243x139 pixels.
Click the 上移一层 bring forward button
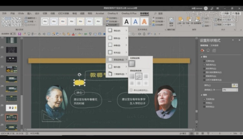[x=181, y=22]
